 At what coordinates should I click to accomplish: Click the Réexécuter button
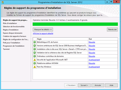(x=112, y=29)
